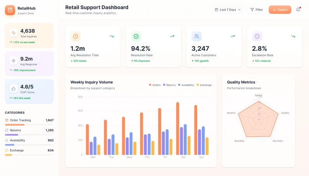Screen dimensions: 309x176
Task: Open the Last 7 Days date dropdown
Action: click(x=228, y=10)
